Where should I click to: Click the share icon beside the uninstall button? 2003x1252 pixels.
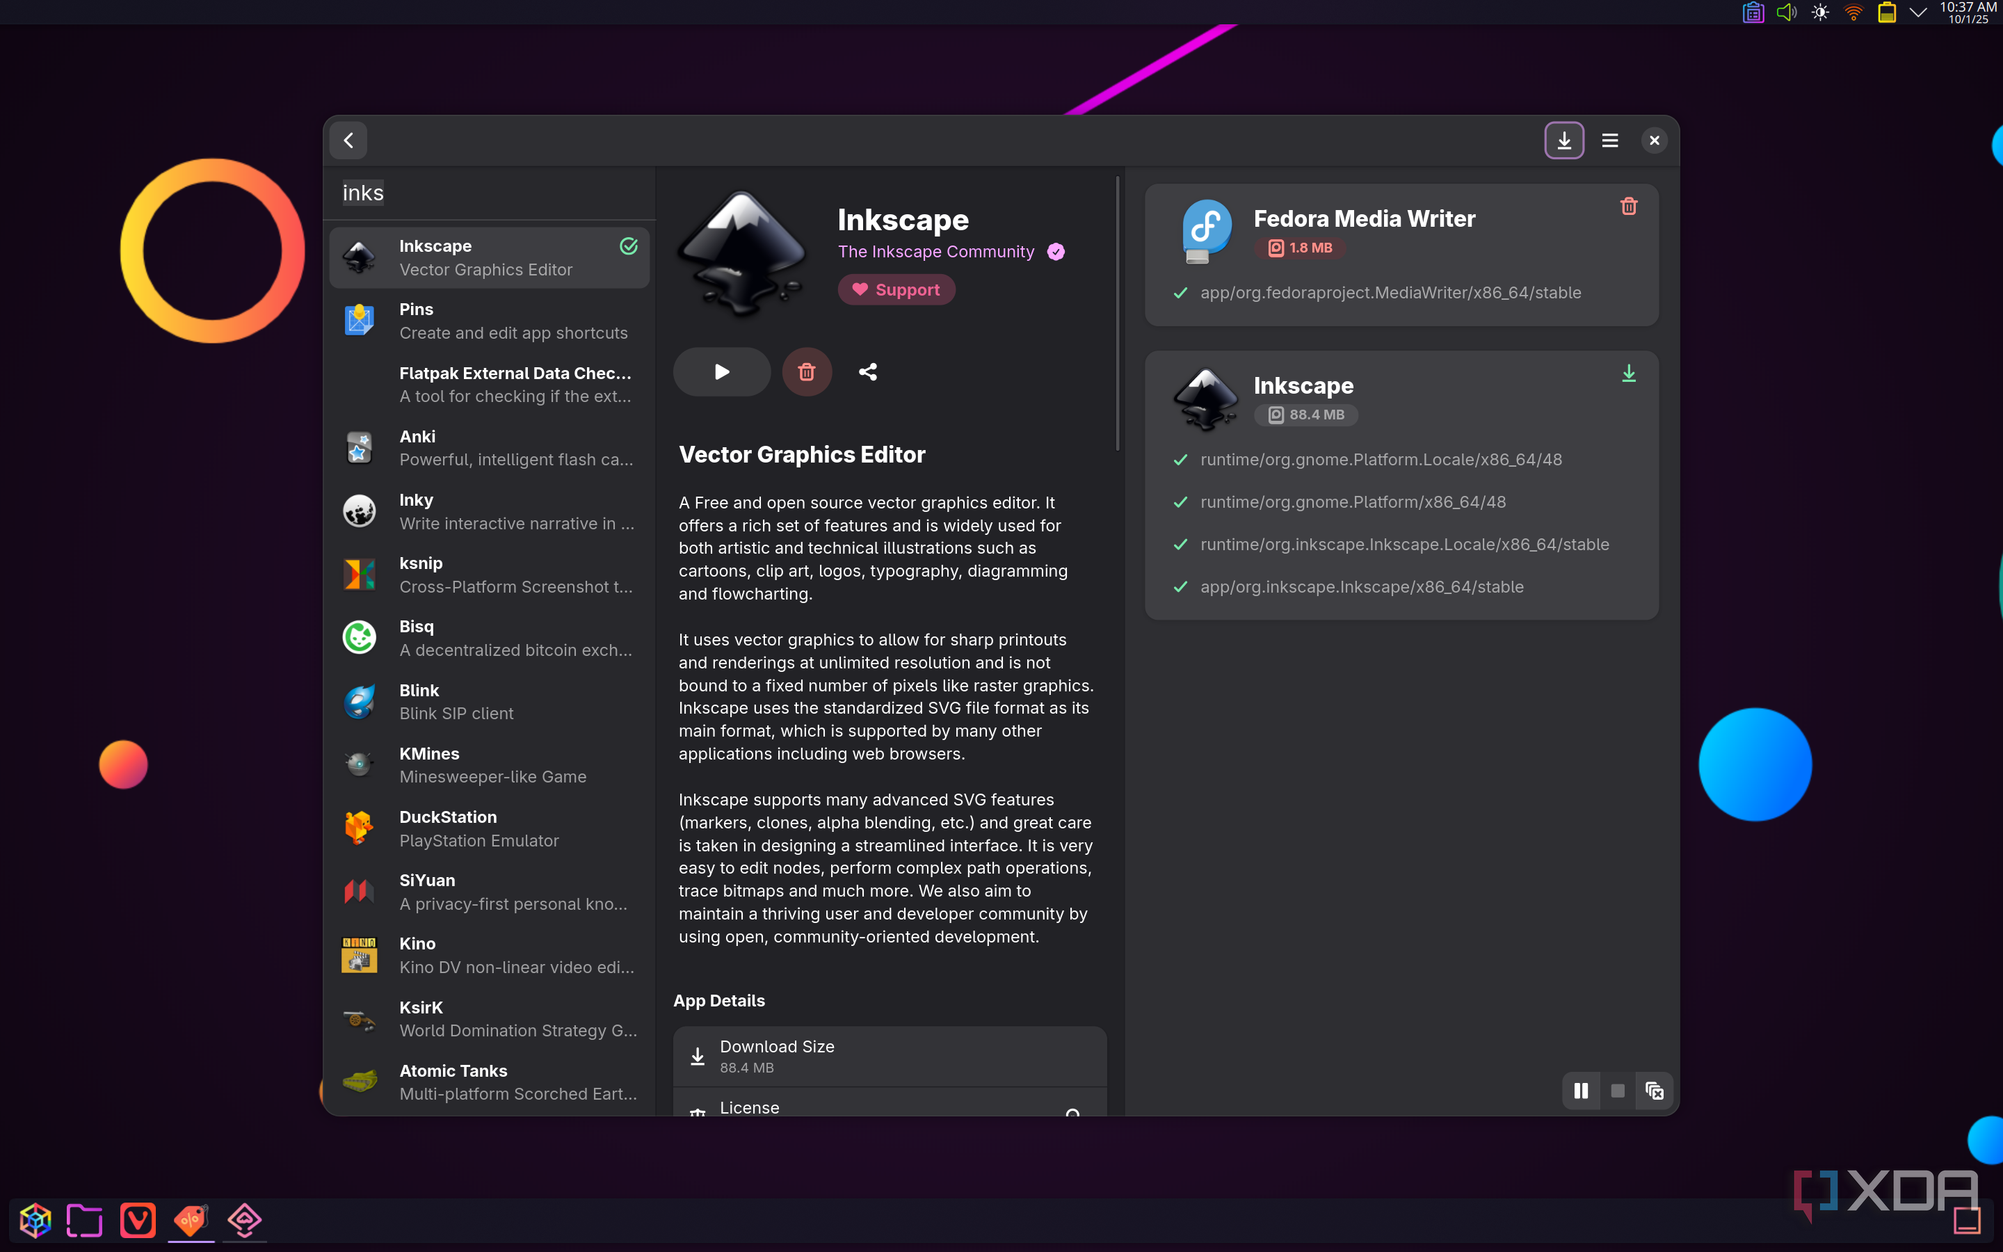tap(867, 372)
